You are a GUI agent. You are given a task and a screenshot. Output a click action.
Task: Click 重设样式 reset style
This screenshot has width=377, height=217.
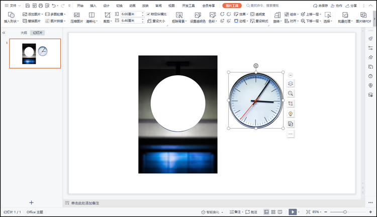[259, 21]
